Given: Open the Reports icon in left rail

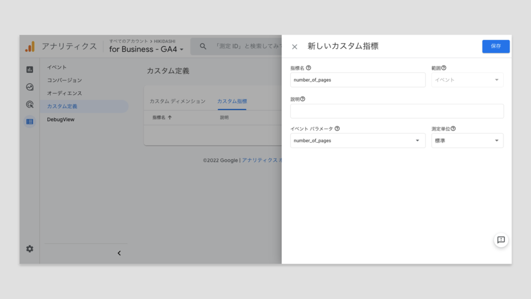Looking at the screenshot, I should [x=30, y=70].
